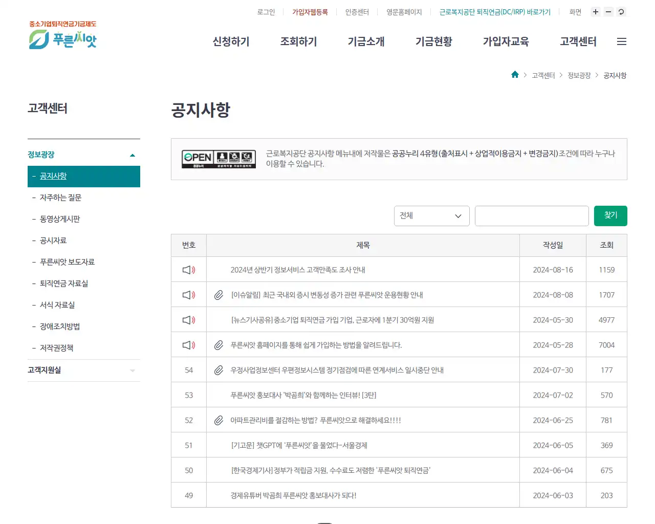Open the hamburger menu icon
The height and width of the screenshot is (524, 655).
[622, 41]
